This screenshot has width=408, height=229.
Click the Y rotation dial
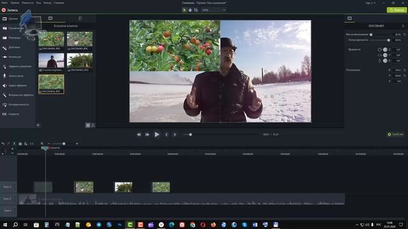click(385, 55)
